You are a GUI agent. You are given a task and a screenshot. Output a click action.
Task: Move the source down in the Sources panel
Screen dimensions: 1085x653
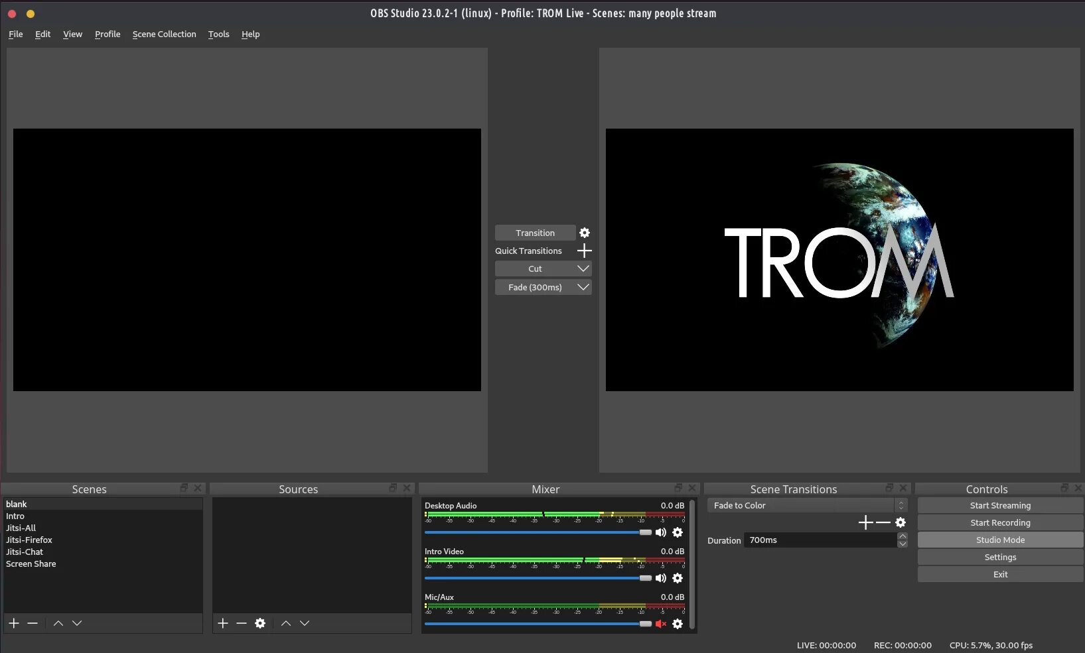[x=305, y=623]
